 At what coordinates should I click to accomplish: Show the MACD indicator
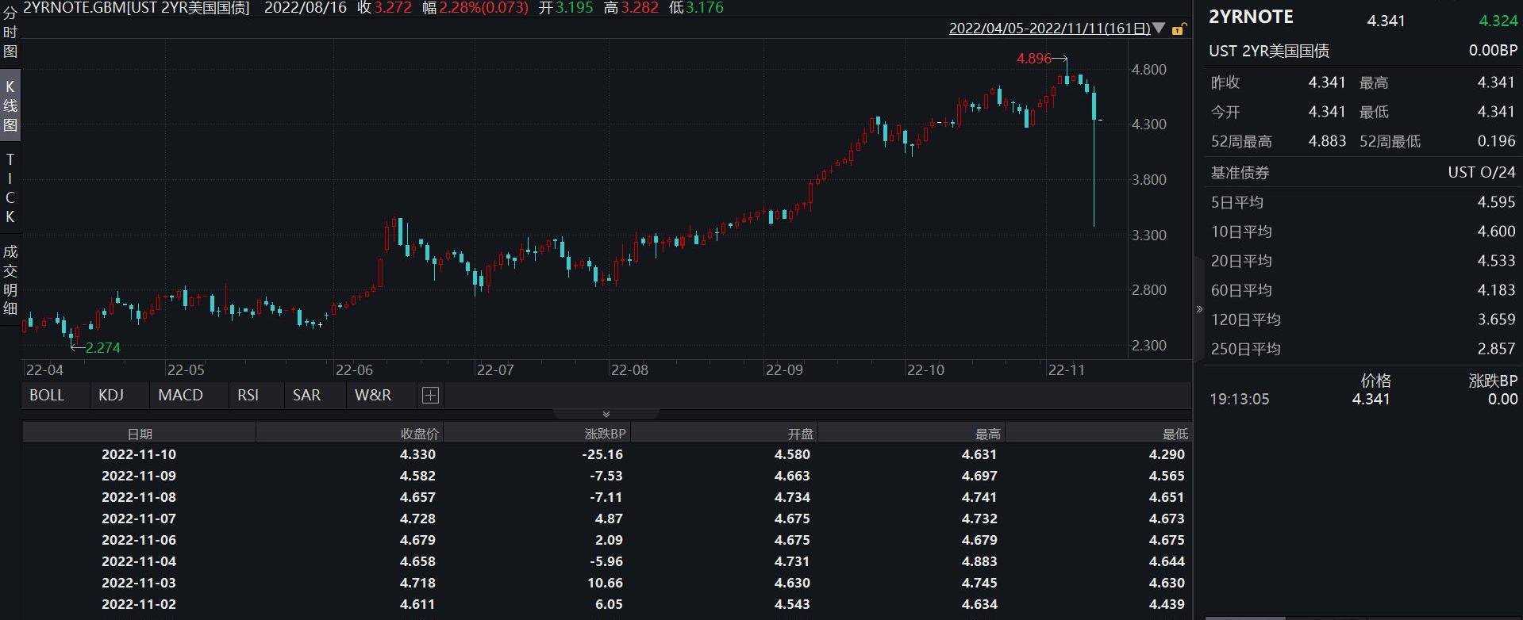tap(180, 395)
